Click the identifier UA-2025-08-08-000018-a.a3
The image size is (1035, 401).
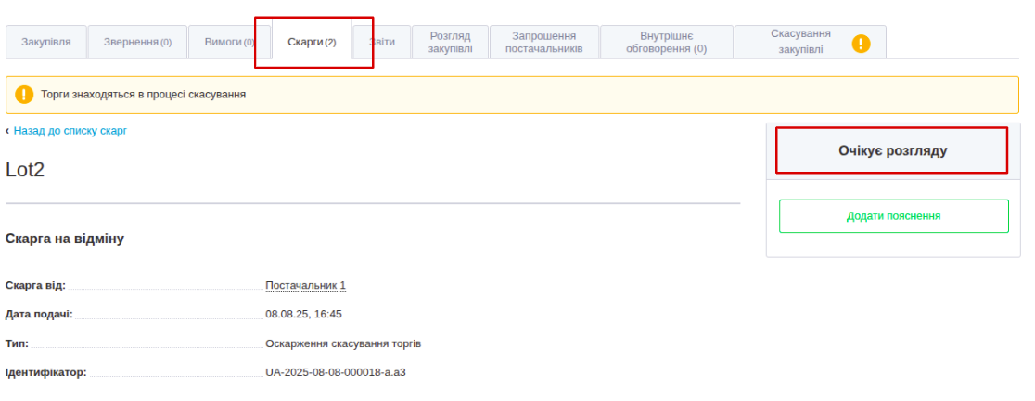[x=336, y=372]
